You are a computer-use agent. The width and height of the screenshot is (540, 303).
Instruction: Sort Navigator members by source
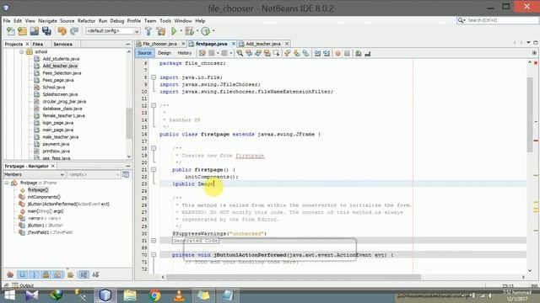coord(95,274)
